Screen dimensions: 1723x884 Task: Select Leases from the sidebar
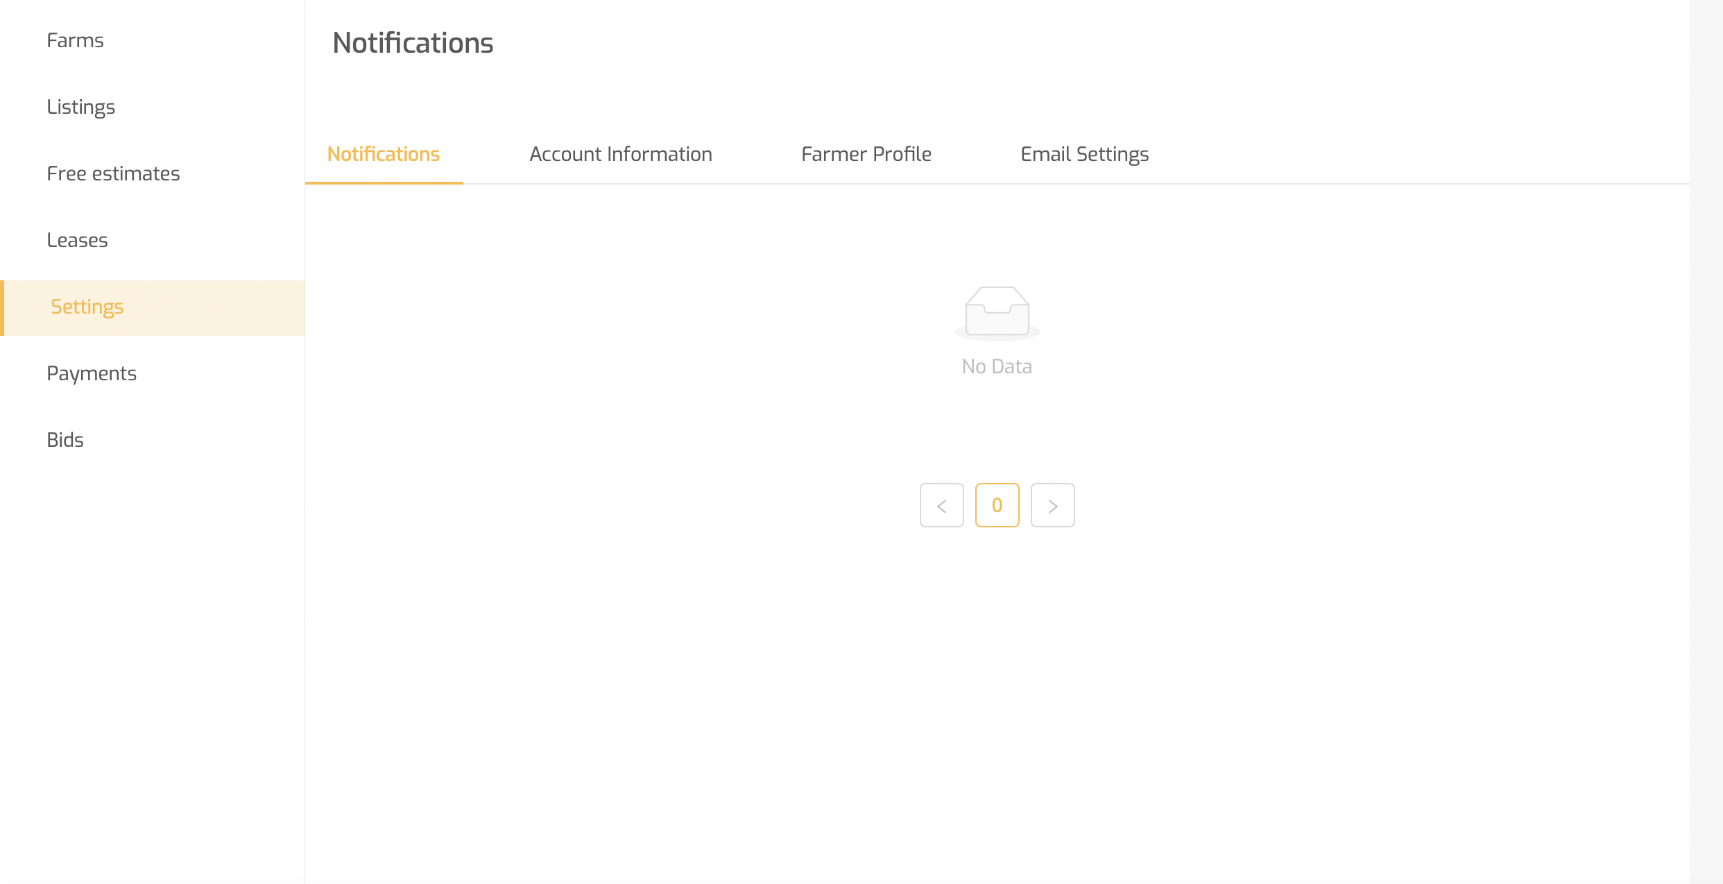[x=77, y=240]
